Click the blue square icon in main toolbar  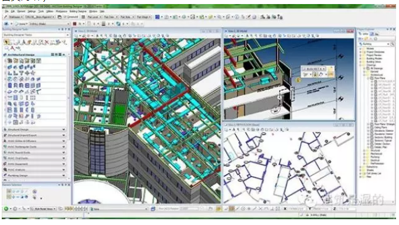pyautogui.click(x=157, y=17)
